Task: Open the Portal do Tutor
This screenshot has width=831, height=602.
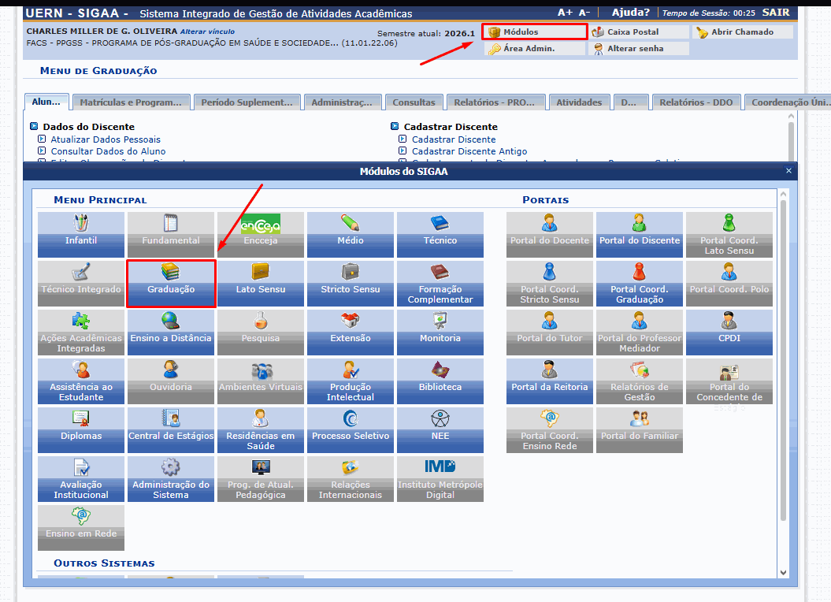Action: pos(550,332)
